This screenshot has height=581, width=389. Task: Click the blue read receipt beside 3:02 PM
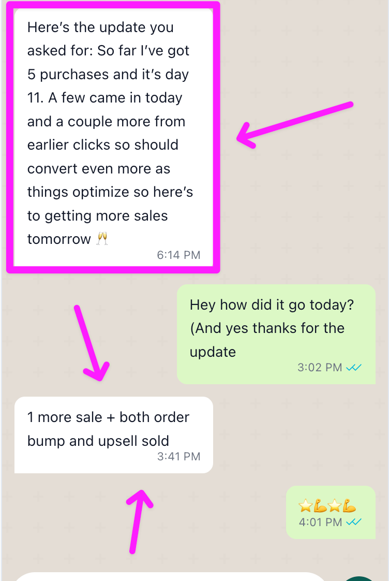[354, 367]
